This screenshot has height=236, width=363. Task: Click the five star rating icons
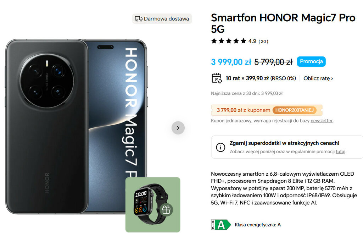[229, 41]
